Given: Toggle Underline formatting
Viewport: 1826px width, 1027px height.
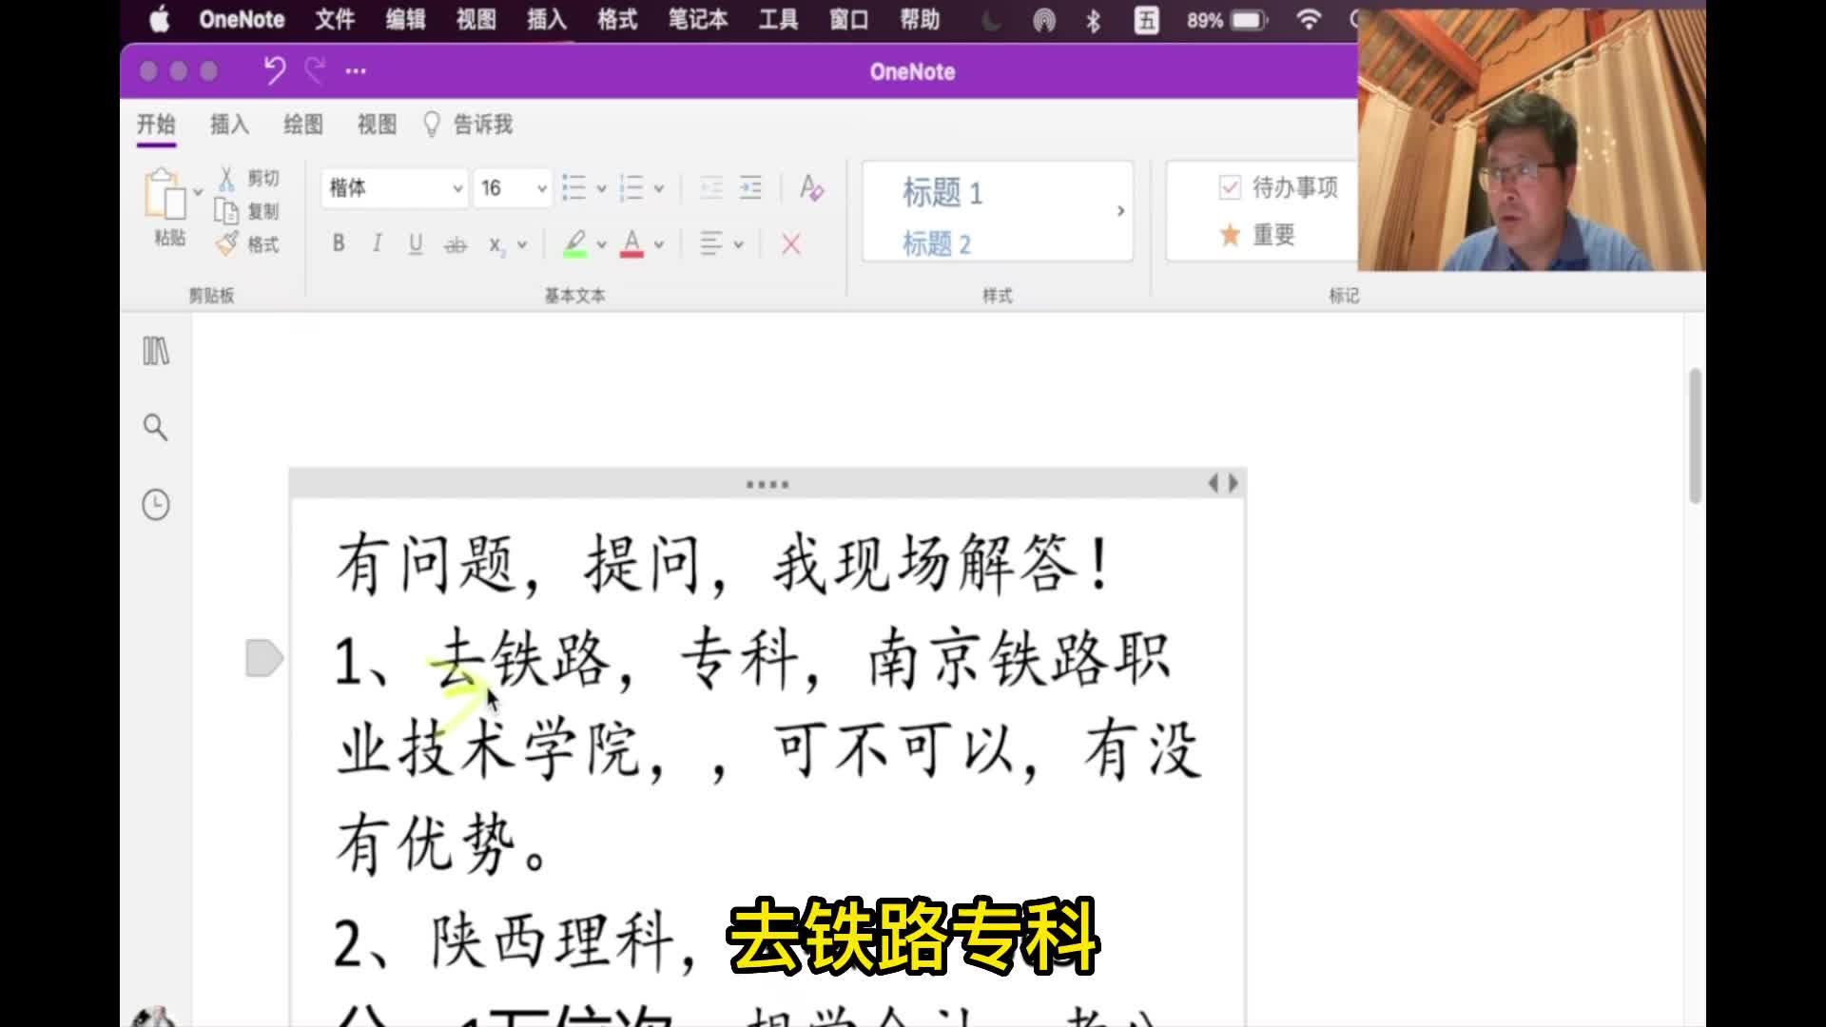Looking at the screenshot, I should pos(416,243).
